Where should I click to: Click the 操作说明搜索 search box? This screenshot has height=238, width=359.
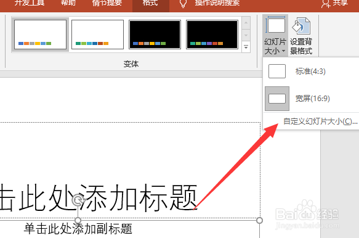[x=217, y=3]
